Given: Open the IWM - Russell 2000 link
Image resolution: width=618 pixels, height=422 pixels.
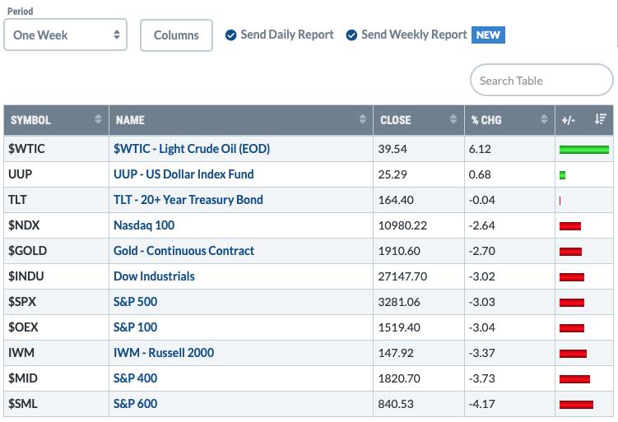Looking at the screenshot, I should tap(164, 353).
